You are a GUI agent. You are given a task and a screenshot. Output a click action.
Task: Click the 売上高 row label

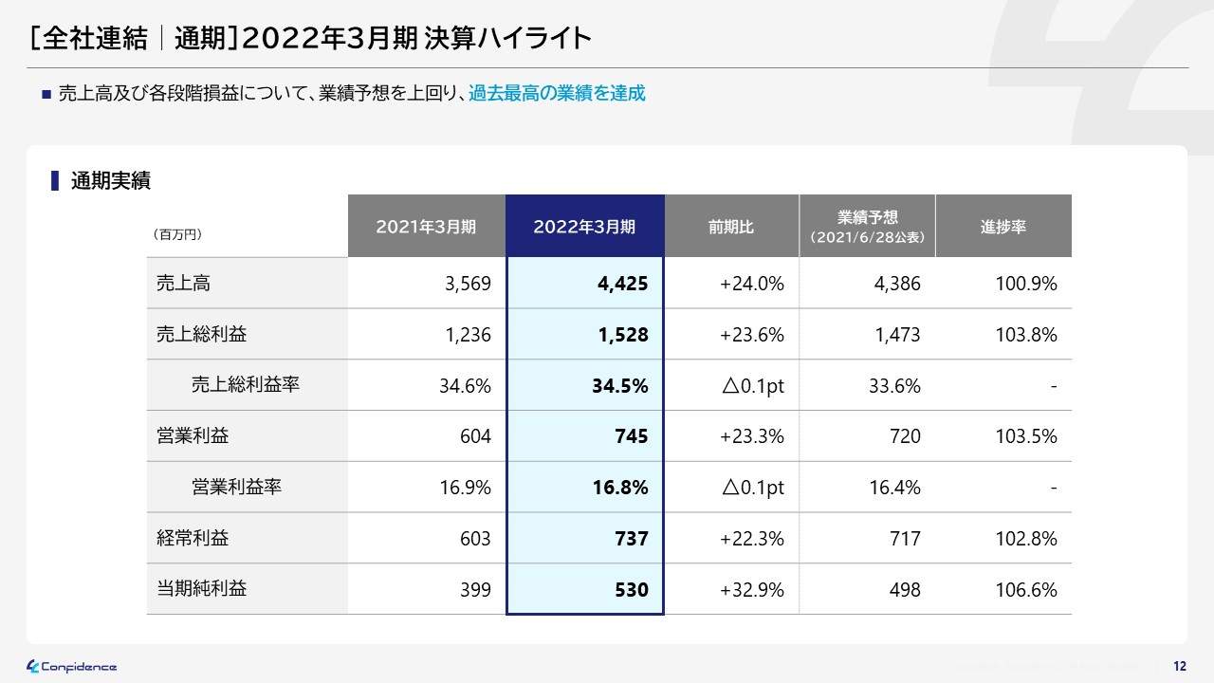point(183,283)
